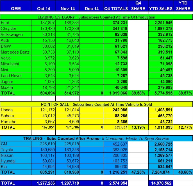Select the Q4 SHARE header cell
Image resolution: width=193 pixels, height=186 pixels.
[138, 6]
